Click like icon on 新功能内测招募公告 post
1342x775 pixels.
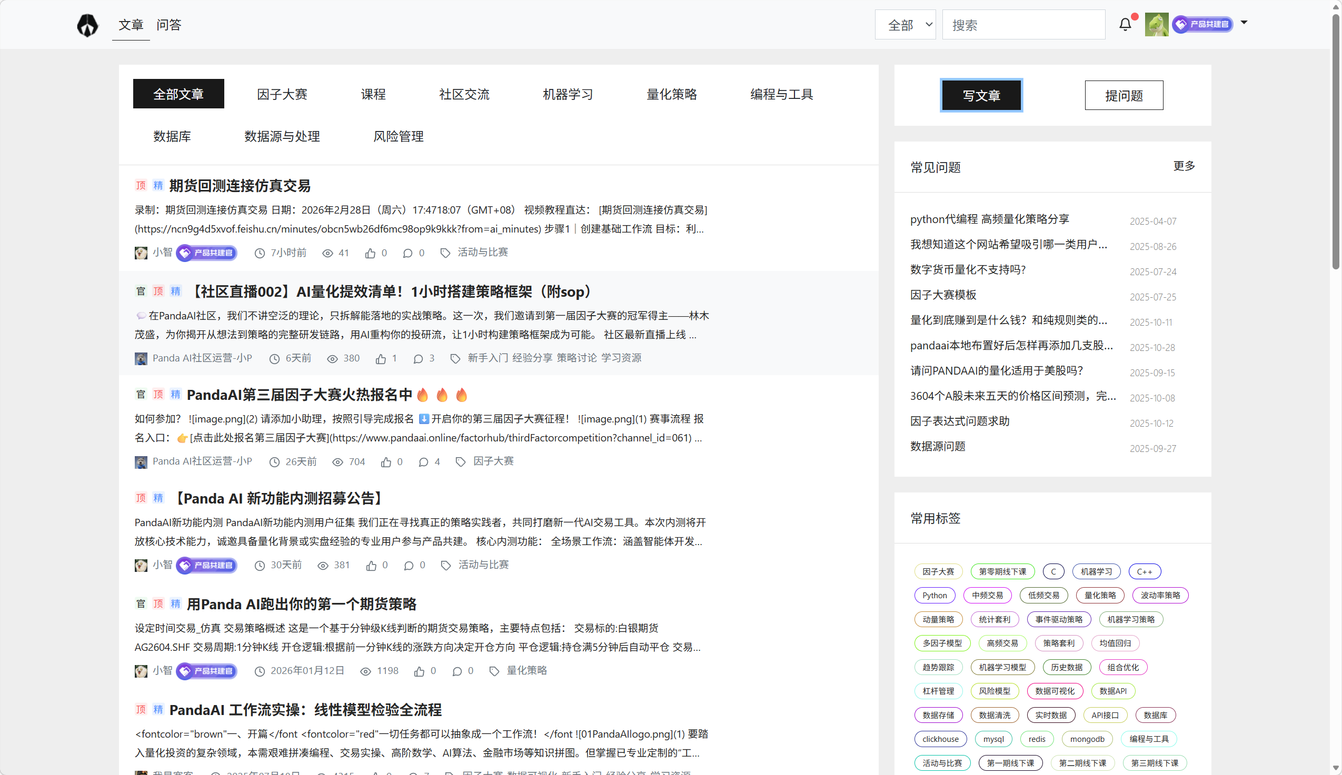point(371,566)
